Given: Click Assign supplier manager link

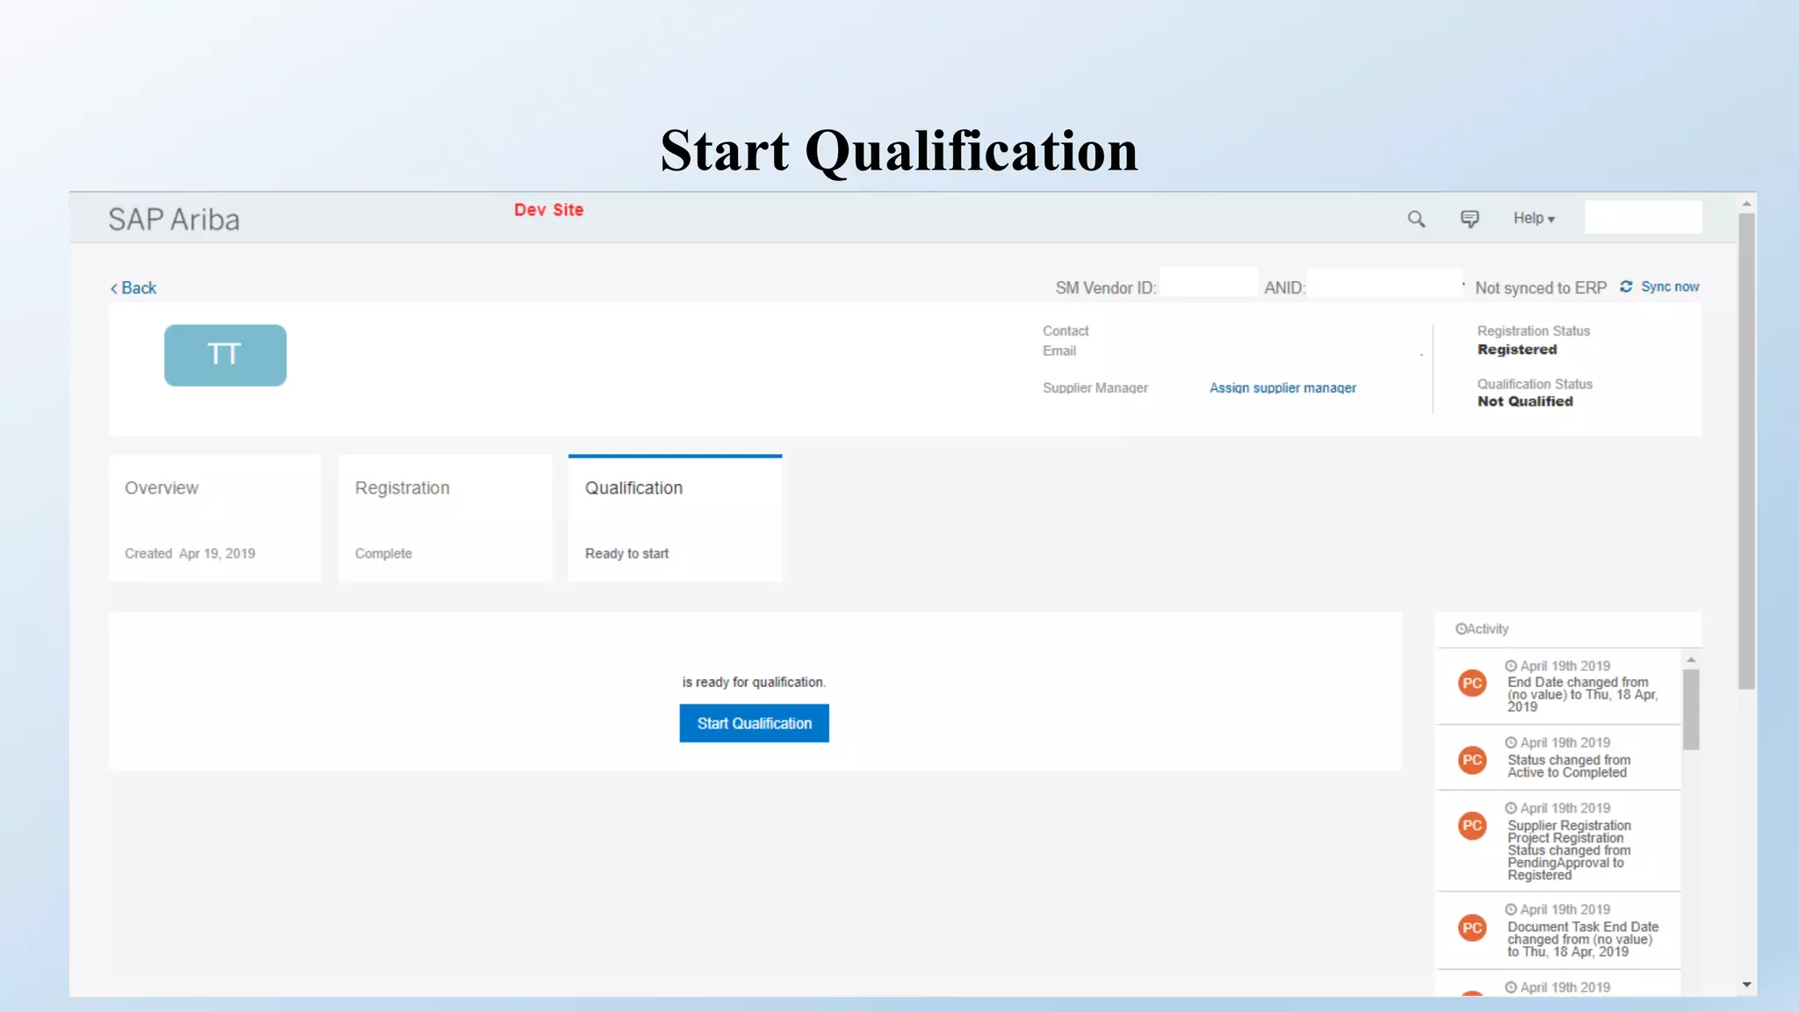Looking at the screenshot, I should pos(1282,387).
